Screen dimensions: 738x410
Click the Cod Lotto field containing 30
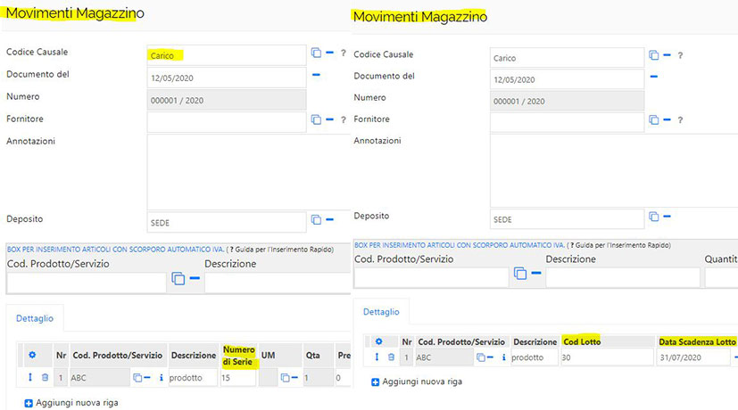click(x=606, y=357)
